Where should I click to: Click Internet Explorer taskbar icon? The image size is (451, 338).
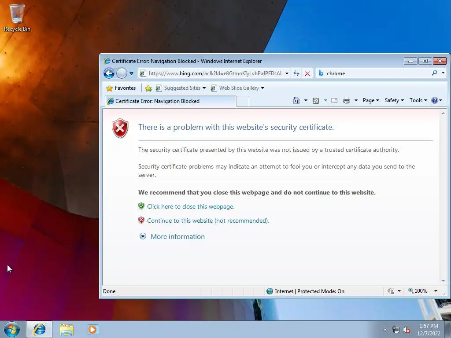point(39,329)
